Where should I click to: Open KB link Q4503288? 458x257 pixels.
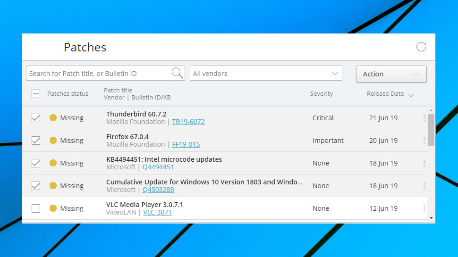tap(158, 190)
